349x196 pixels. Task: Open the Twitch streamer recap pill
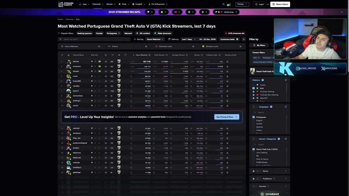pos(150,12)
